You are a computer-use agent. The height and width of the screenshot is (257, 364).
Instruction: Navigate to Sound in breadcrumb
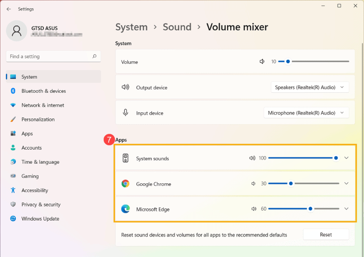[177, 27]
